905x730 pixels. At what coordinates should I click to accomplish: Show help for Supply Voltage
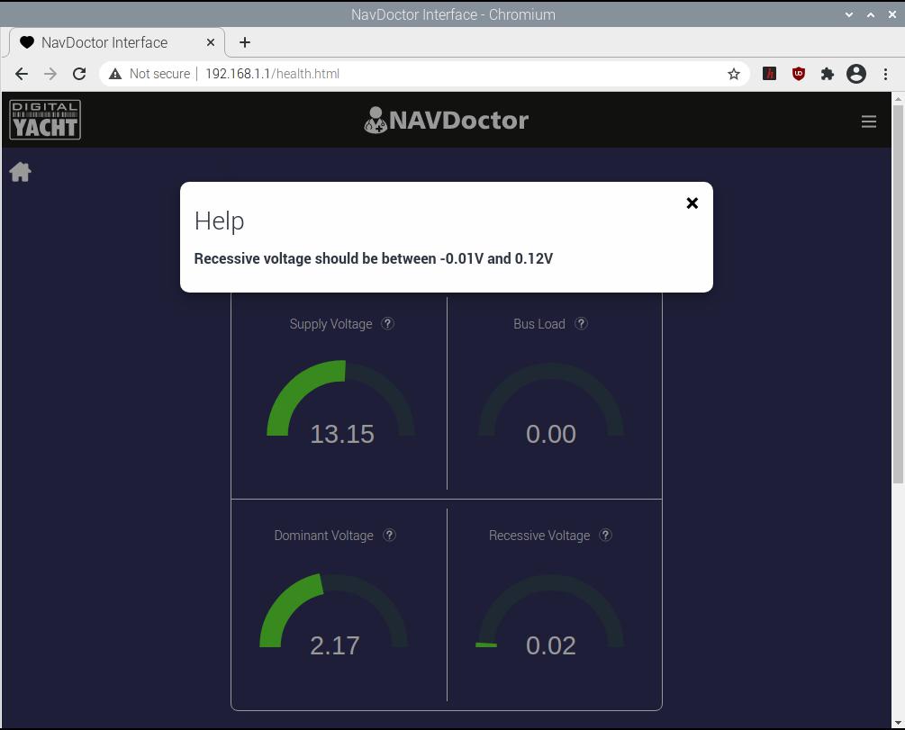click(387, 324)
